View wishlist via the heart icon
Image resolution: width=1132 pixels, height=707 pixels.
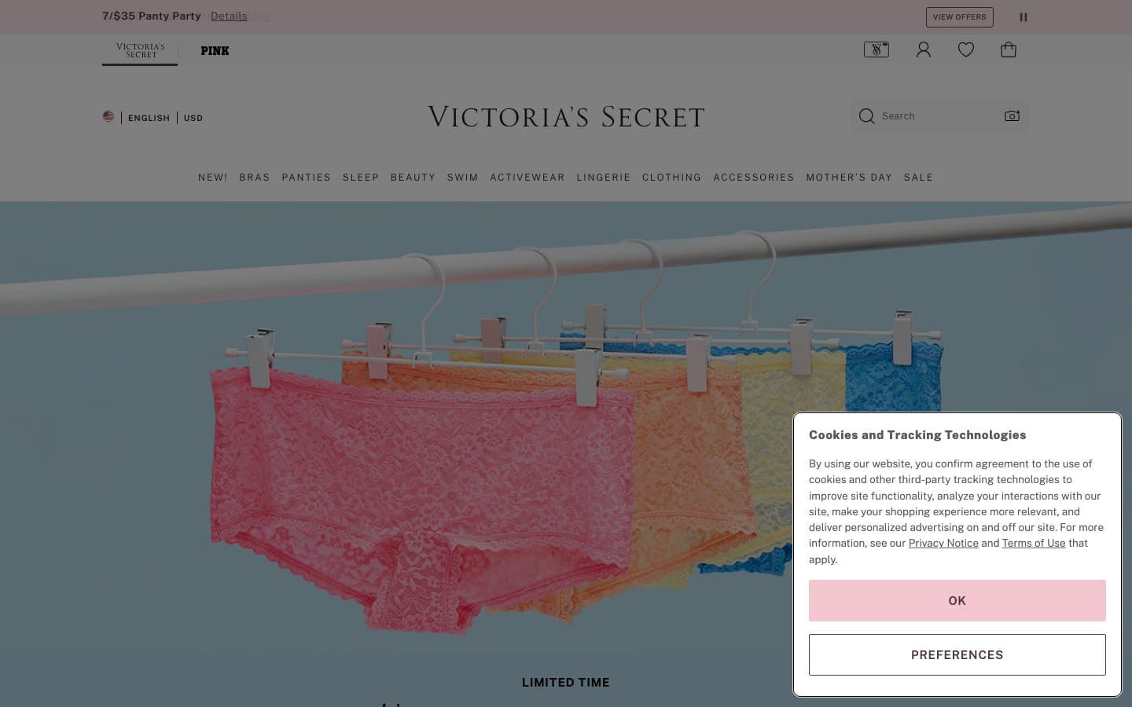coord(966,49)
